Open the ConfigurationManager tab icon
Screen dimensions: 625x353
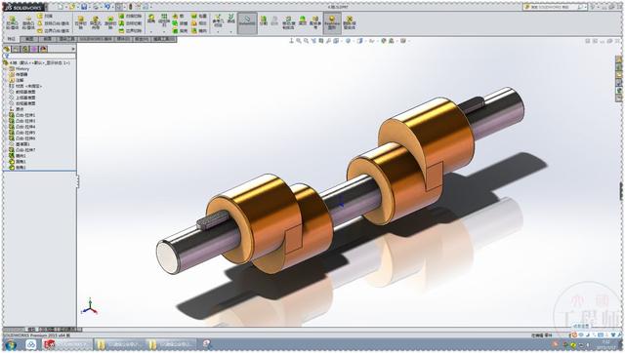point(25,49)
